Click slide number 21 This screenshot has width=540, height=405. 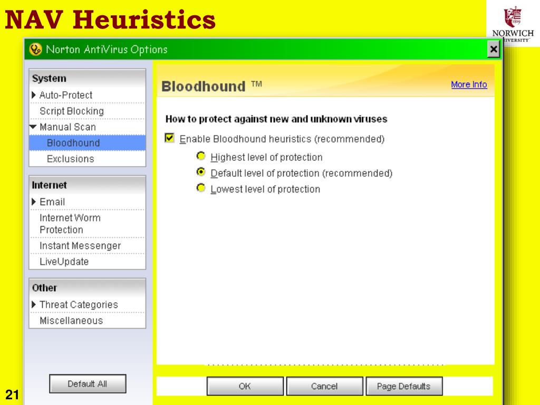coord(12,394)
